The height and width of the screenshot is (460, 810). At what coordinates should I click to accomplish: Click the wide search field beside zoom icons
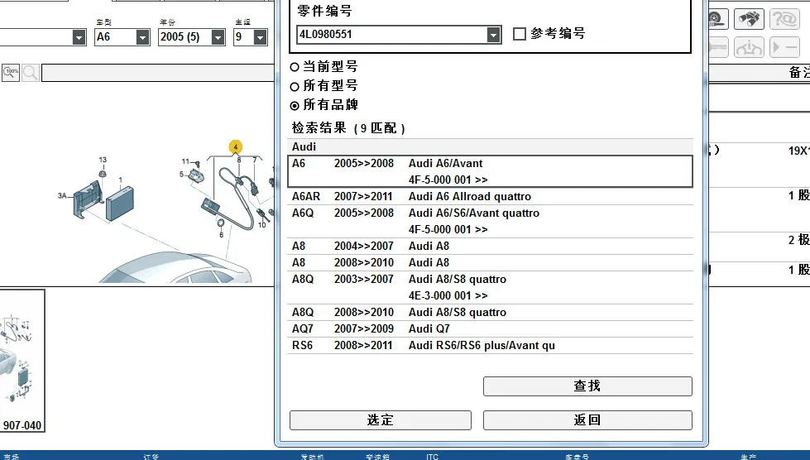pos(157,73)
